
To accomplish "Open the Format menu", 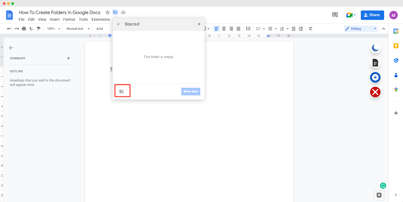I will click(x=69, y=19).
